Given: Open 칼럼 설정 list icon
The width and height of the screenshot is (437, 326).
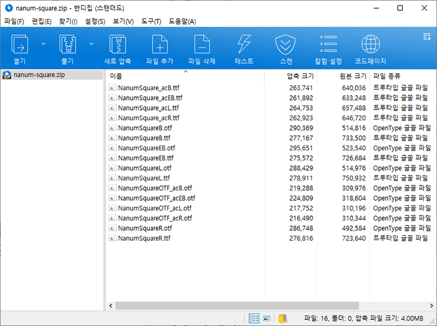Looking at the screenshot, I should (x=328, y=44).
